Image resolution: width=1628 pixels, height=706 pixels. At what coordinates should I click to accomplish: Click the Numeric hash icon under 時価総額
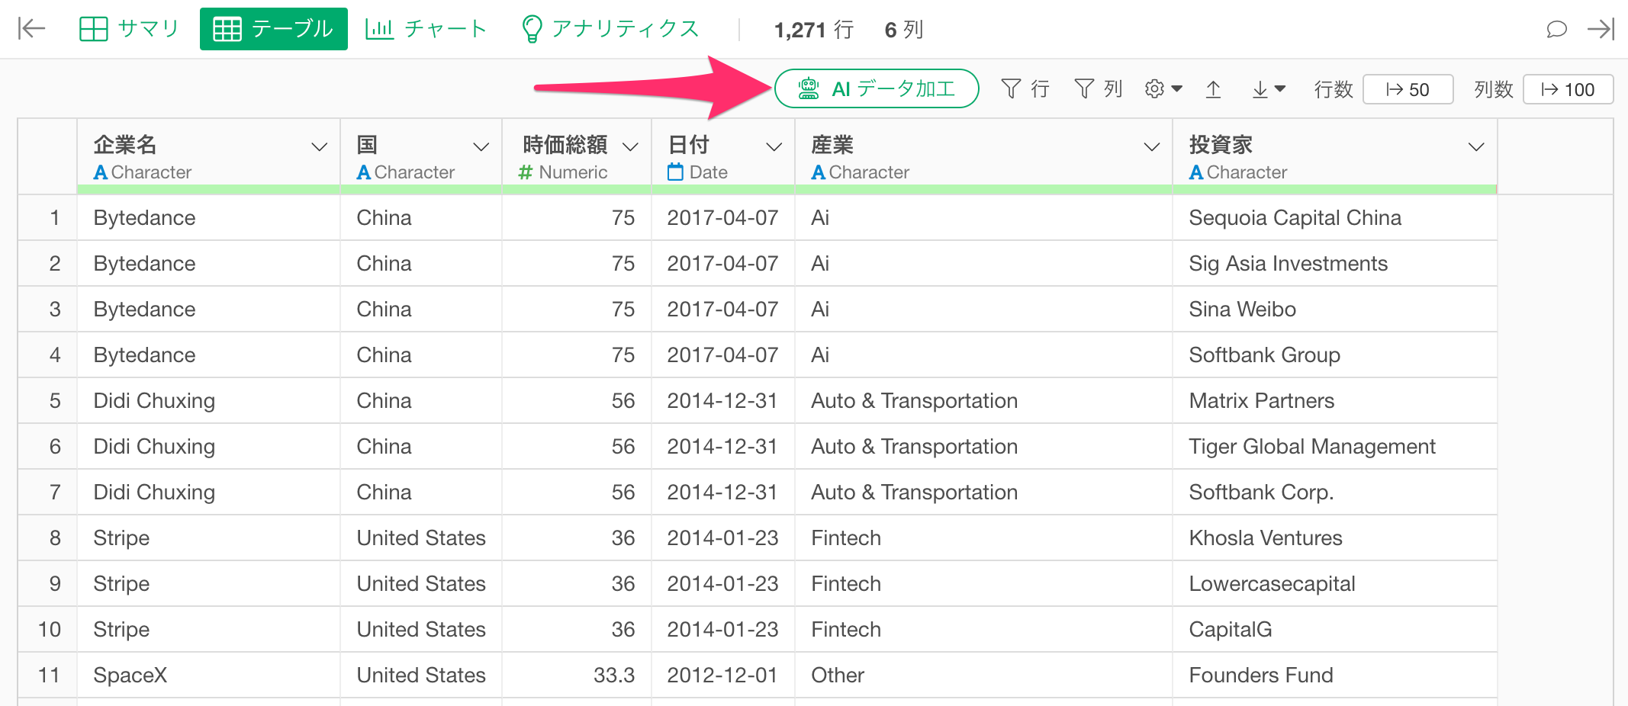525,172
